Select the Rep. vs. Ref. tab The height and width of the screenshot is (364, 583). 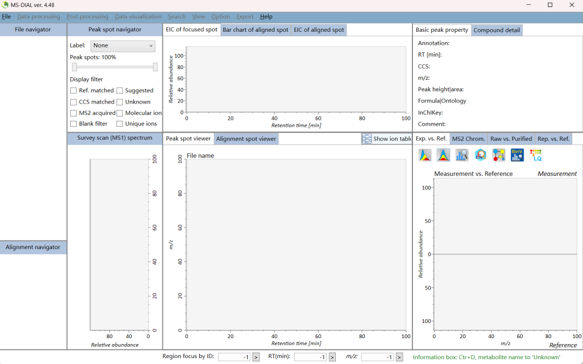554,139
